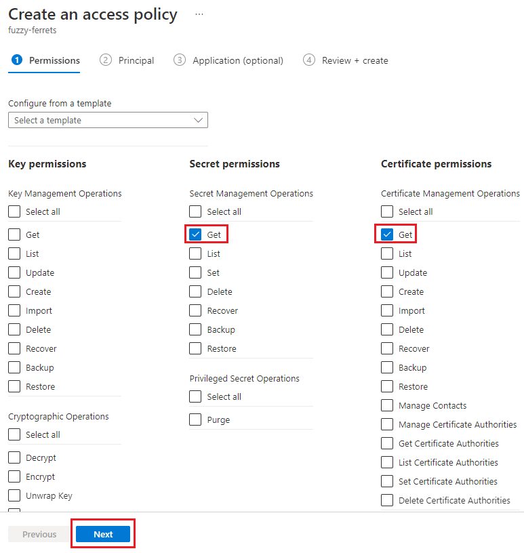
Task: Open the Select a template dropdown
Action: pyautogui.click(x=108, y=119)
